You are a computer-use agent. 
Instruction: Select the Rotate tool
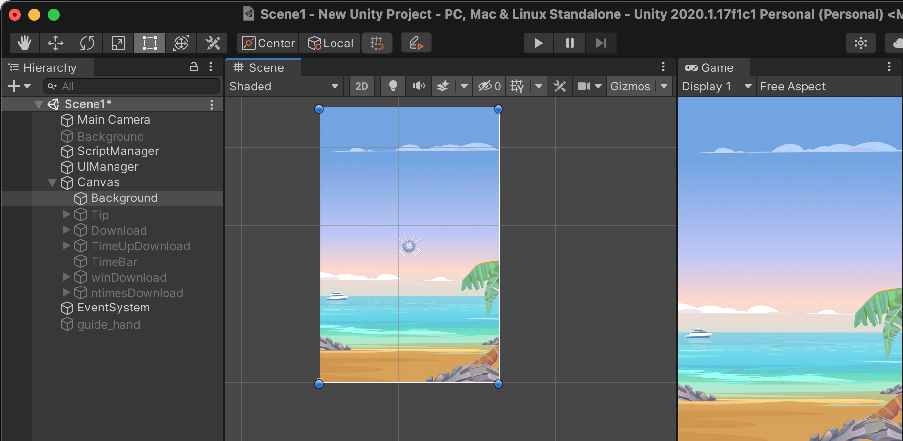pyautogui.click(x=87, y=43)
